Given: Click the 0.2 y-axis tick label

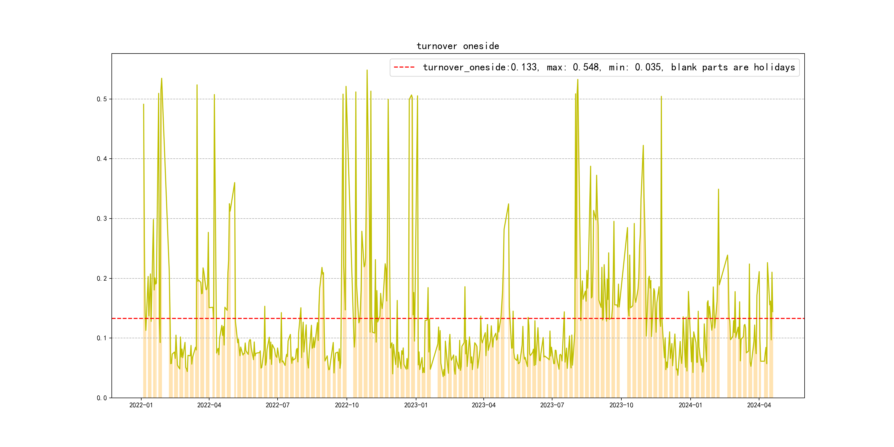Looking at the screenshot, I should [102, 278].
